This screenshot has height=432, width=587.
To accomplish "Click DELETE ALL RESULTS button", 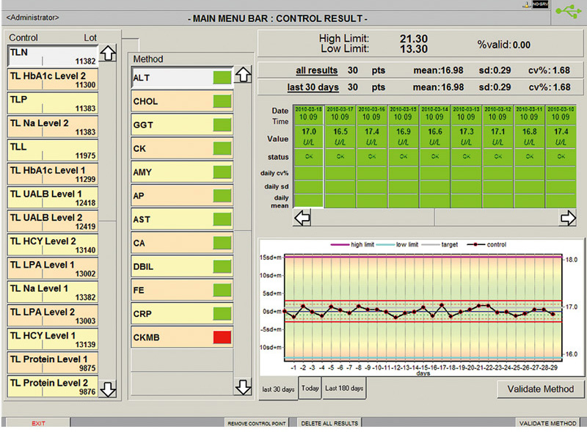I will tap(329, 423).
